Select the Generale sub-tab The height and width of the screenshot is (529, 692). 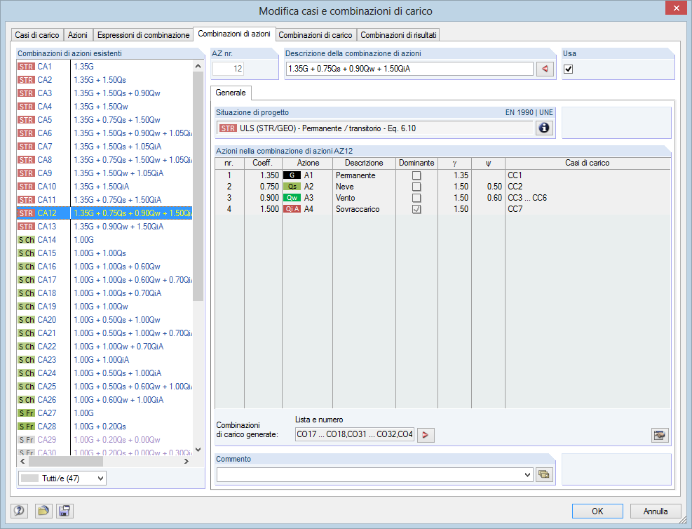(x=231, y=93)
